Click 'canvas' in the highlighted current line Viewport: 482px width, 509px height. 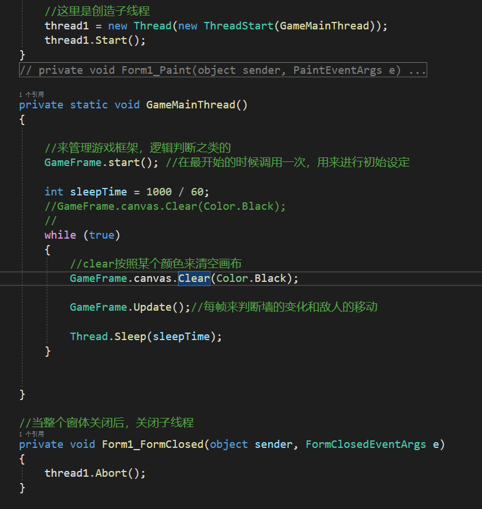pyautogui.click(x=153, y=278)
